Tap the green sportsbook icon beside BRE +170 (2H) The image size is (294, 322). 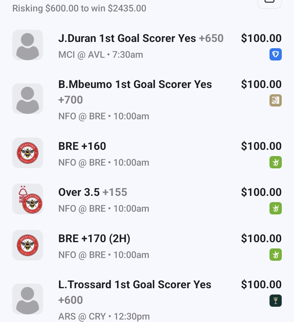click(x=275, y=255)
